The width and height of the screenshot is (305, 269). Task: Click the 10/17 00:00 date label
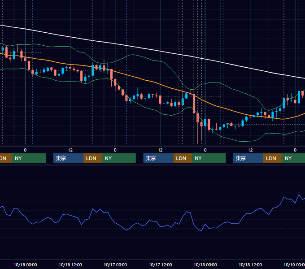[x=115, y=265]
